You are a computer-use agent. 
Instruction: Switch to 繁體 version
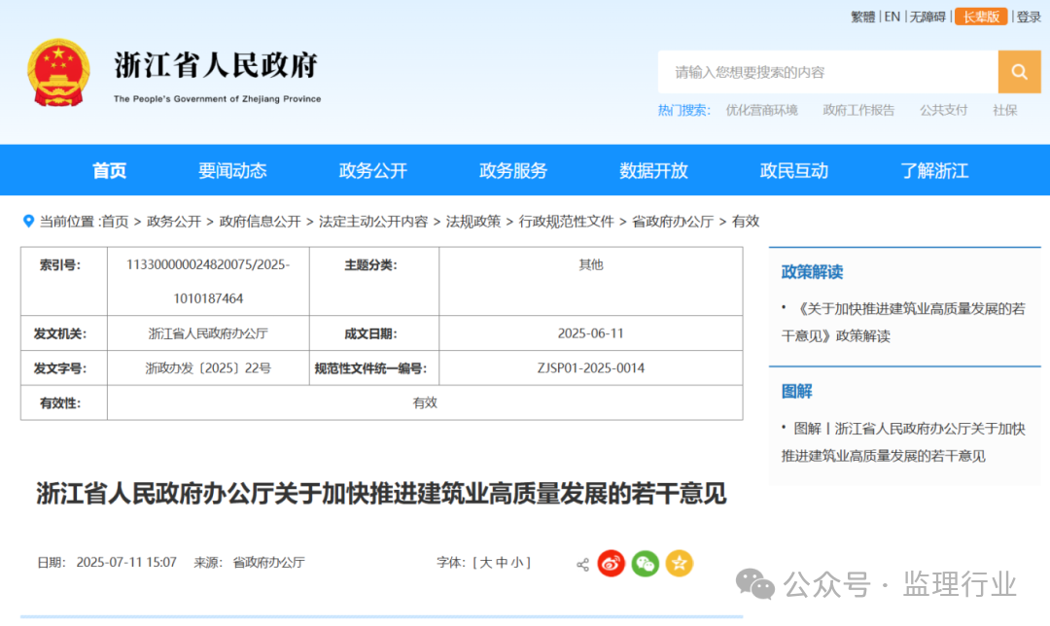(x=862, y=17)
